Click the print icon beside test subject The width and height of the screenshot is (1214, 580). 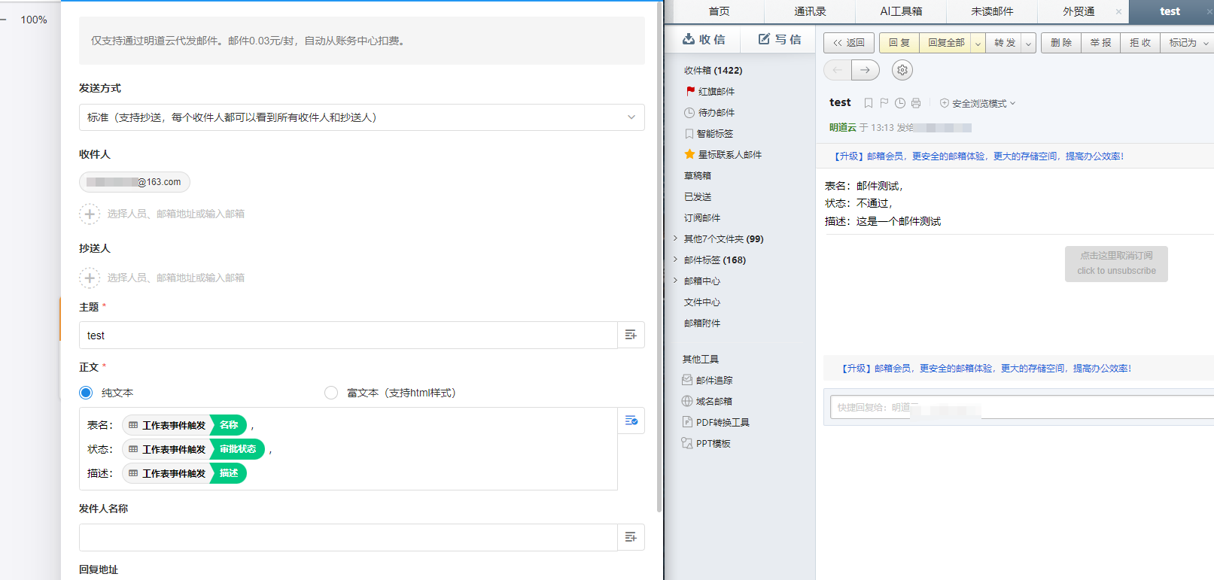[x=916, y=103]
